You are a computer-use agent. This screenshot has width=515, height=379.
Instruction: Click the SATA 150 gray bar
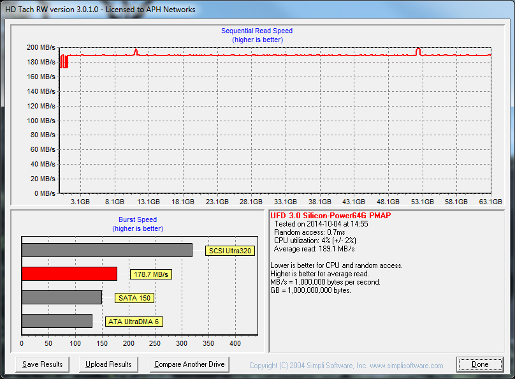61,297
